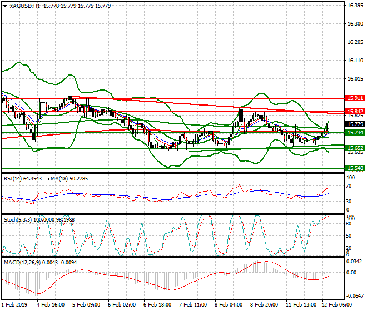
Task: Select the 15.911 red price label
Action: coord(354,98)
